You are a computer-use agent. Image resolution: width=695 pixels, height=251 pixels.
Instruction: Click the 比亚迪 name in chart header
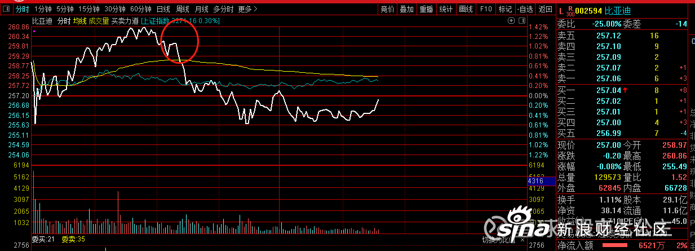pos(42,21)
